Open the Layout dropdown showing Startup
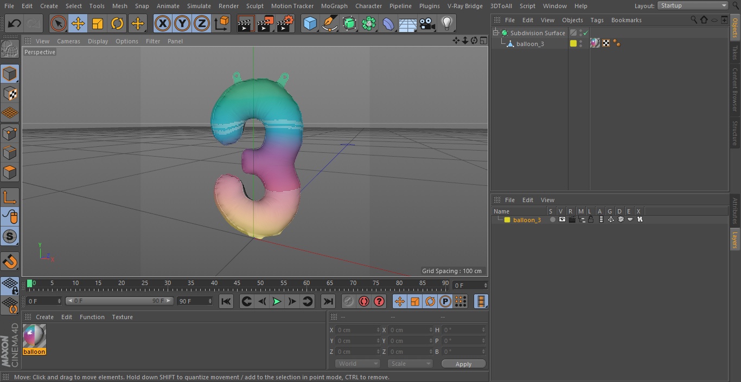The height and width of the screenshot is (382, 741). (693, 5)
